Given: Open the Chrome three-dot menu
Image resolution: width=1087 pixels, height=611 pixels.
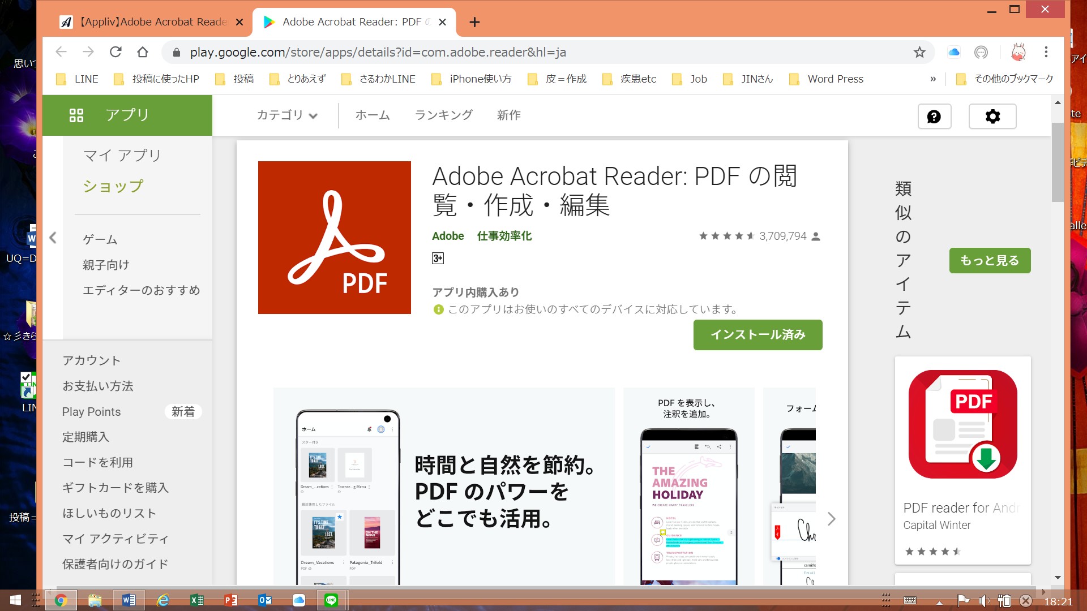Looking at the screenshot, I should tap(1046, 52).
